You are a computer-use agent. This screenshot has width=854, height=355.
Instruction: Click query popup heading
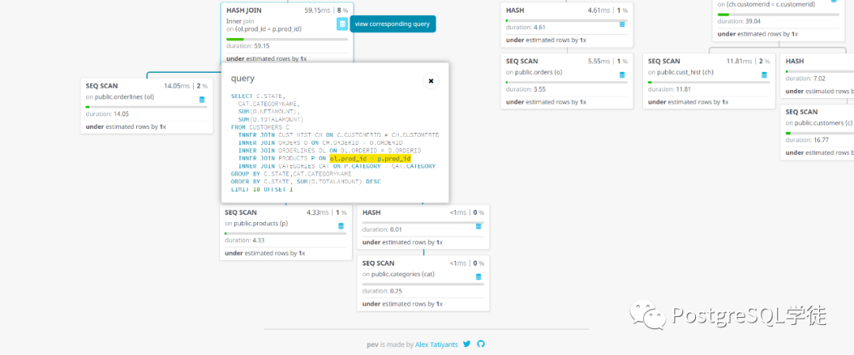point(243,78)
